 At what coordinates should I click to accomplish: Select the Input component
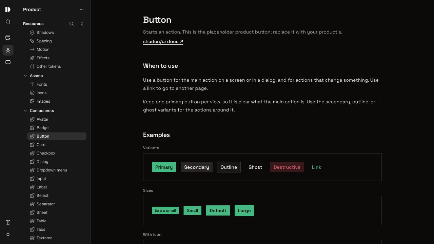click(57, 179)
